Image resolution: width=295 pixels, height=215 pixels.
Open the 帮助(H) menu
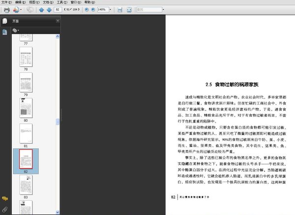(x=88, y=2)
